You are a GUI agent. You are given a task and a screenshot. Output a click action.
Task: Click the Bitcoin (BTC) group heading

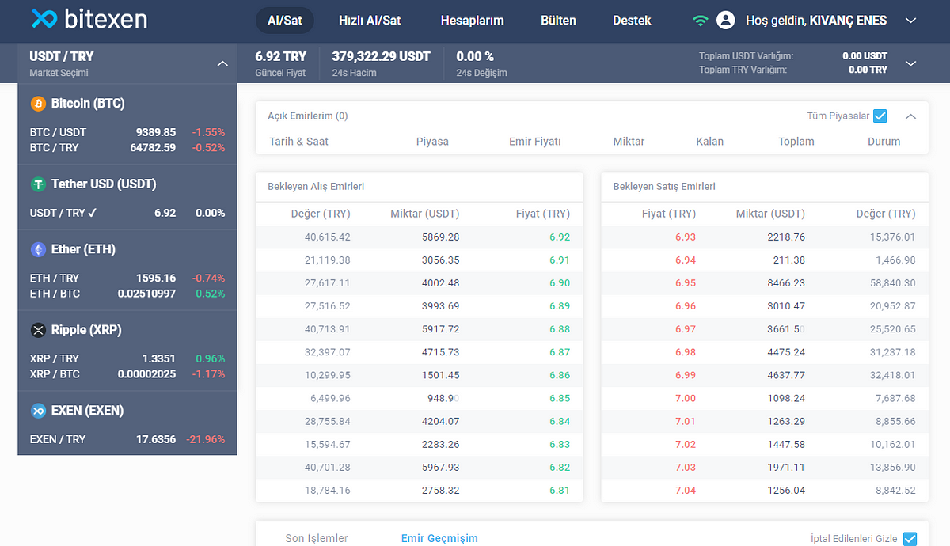click(88, 104)
